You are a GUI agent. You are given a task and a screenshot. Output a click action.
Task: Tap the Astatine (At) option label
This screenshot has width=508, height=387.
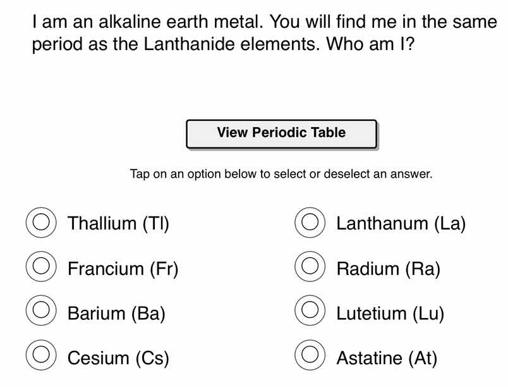(x=387, y=357)
